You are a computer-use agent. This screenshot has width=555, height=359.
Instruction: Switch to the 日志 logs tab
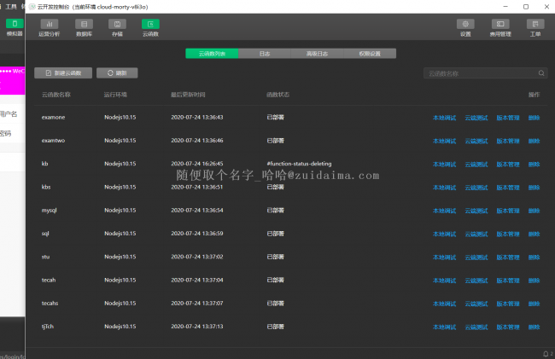266,53
